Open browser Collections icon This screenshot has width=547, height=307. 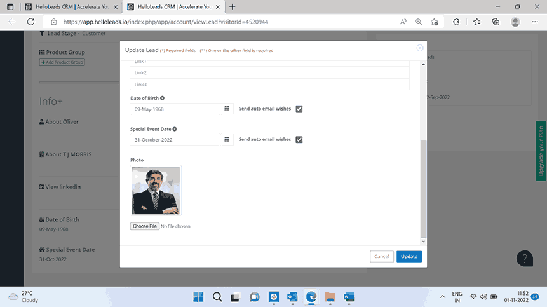click(x=496, y=22)
